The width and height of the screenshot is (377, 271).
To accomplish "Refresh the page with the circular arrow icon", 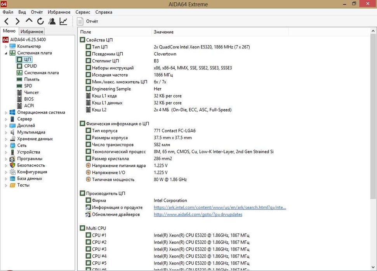I will tap(40, 21).
